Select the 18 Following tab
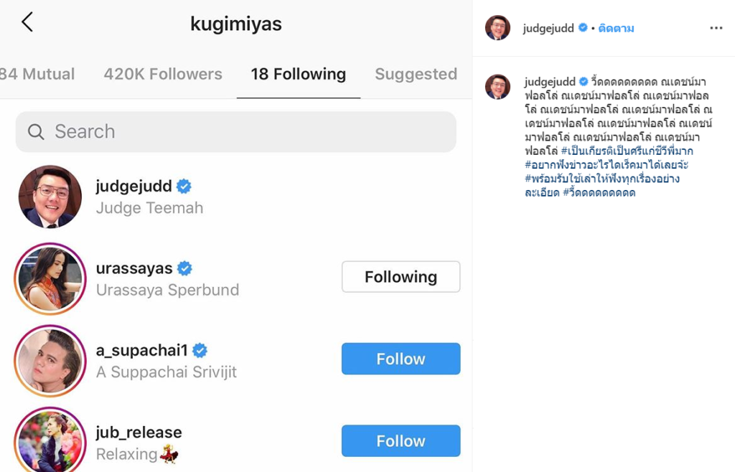The width and height of the screenshot is (735, 472). coord(298,74)
